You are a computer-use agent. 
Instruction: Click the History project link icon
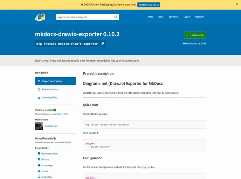pos(39,159)
